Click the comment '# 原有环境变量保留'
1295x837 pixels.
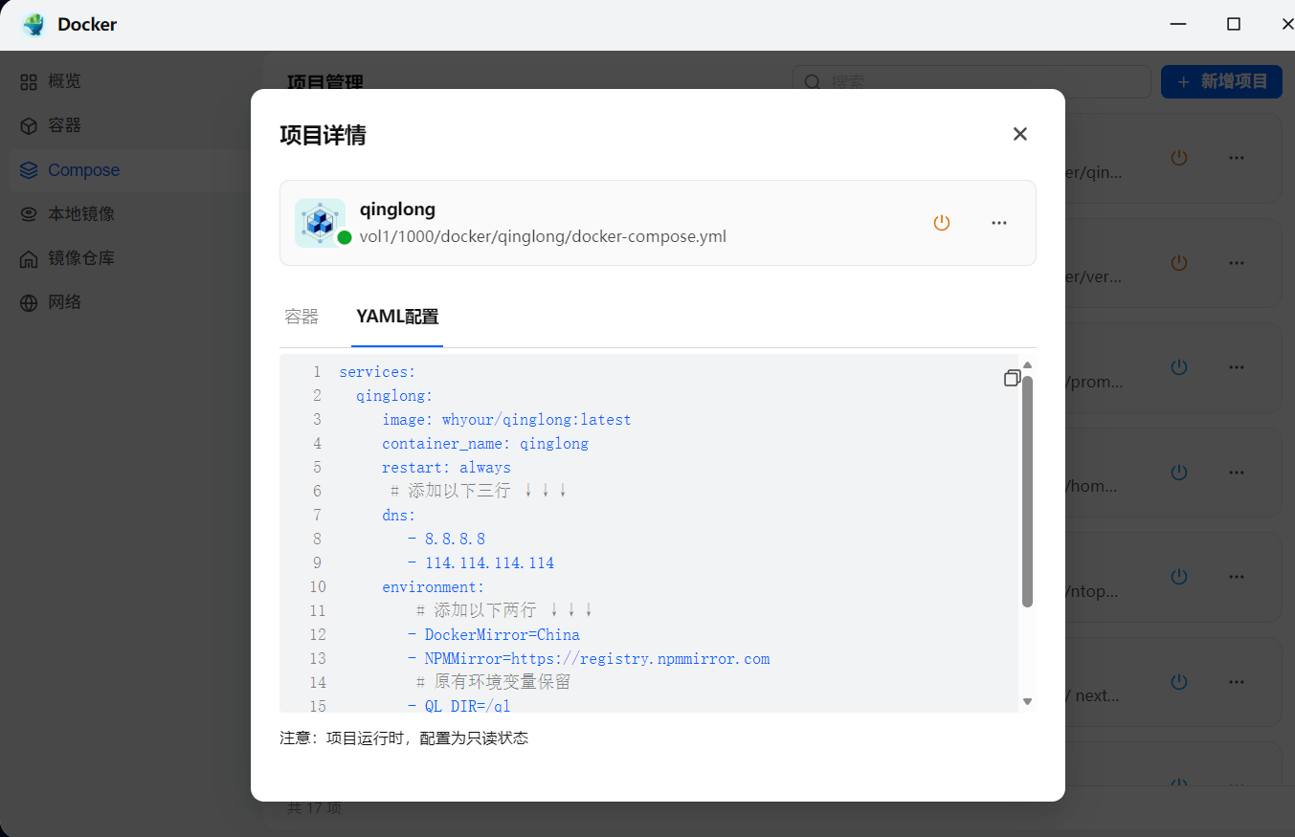(x=494, y=683)
